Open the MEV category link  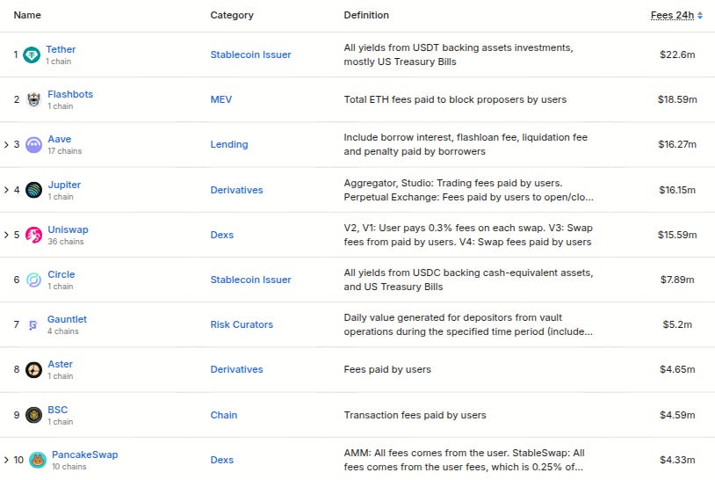(221, 99)
